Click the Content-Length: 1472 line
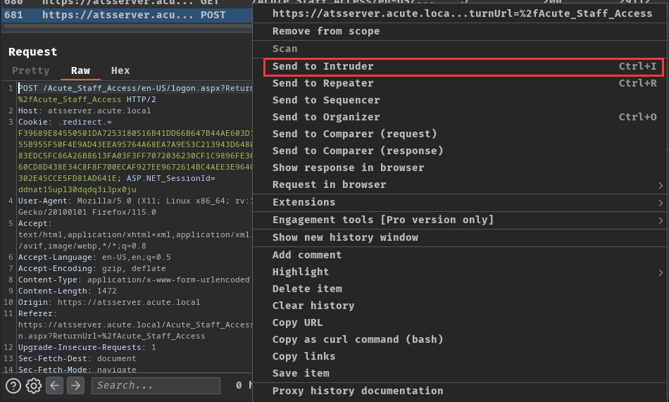669x402 pixels. (x=68, y=291)
